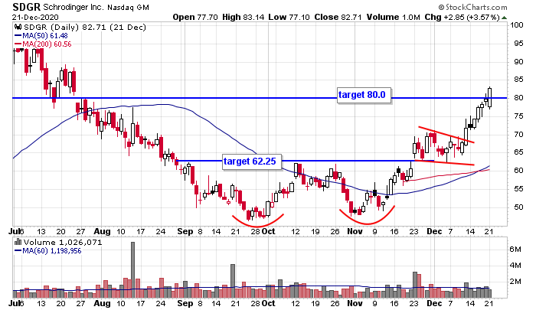The image size is (536, 310).
Task: Click the Dec label on price chart axis
Action: 434,231
